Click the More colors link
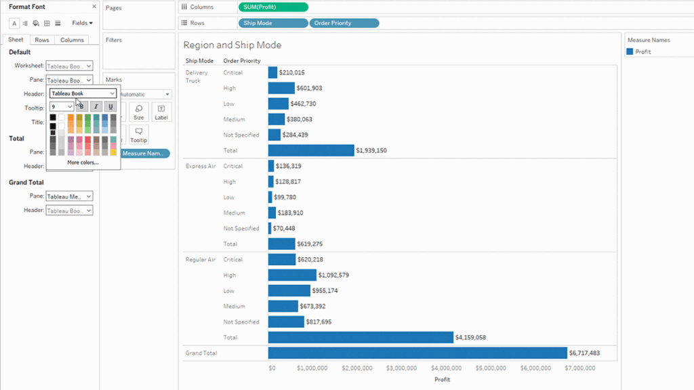 click(83, 162)
